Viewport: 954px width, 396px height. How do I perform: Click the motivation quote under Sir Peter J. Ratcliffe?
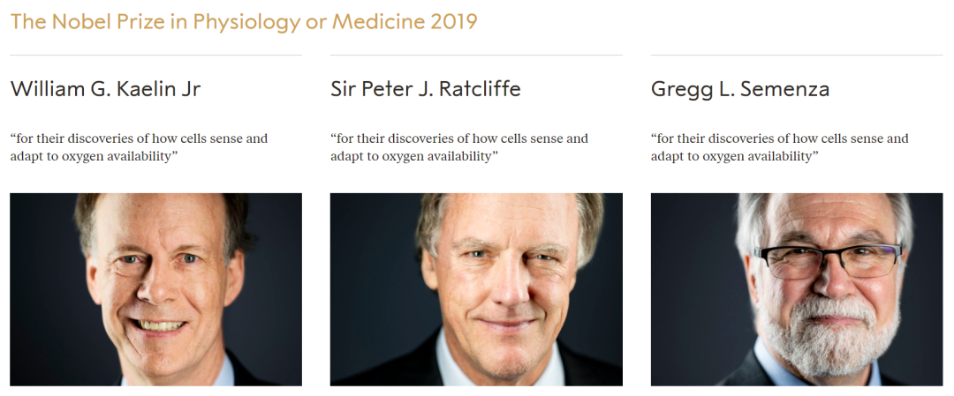(x=459, y=147)
